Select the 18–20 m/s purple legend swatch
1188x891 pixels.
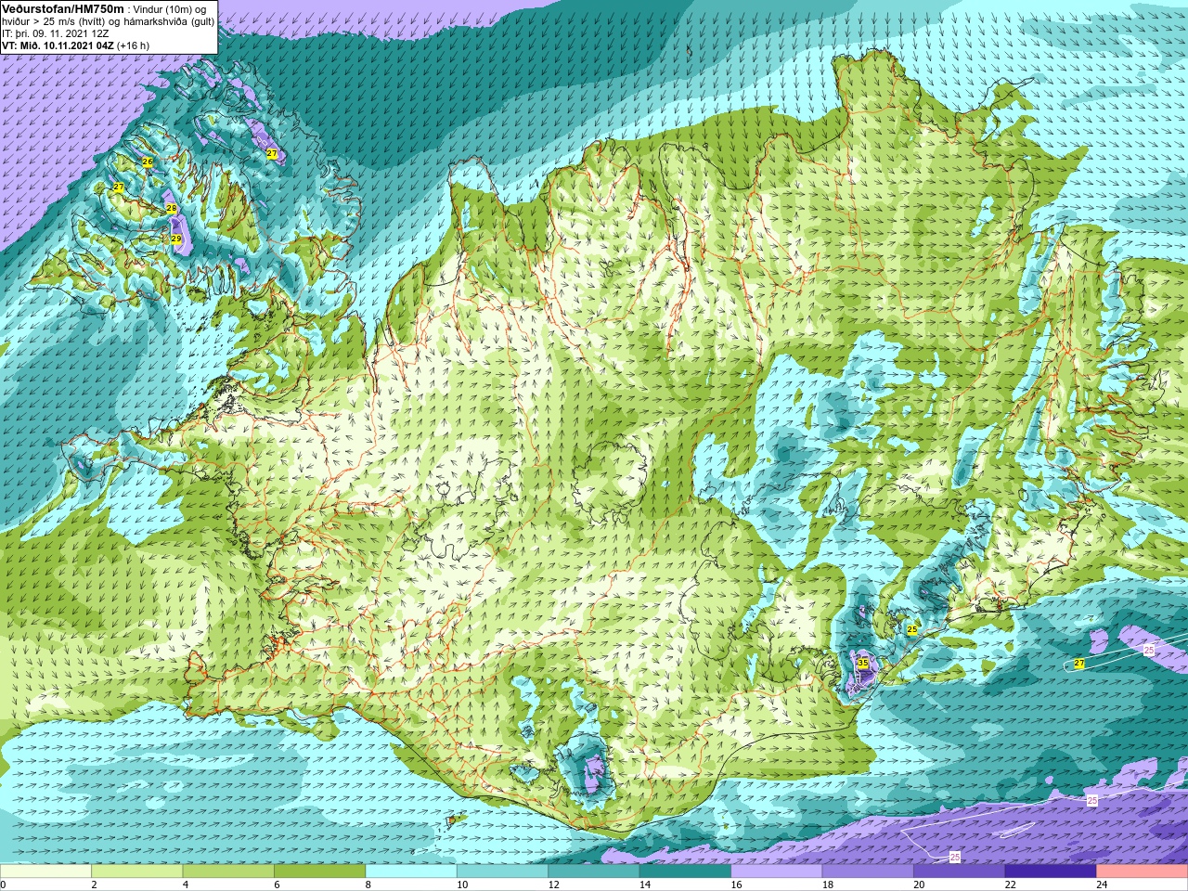coord(868,872)
